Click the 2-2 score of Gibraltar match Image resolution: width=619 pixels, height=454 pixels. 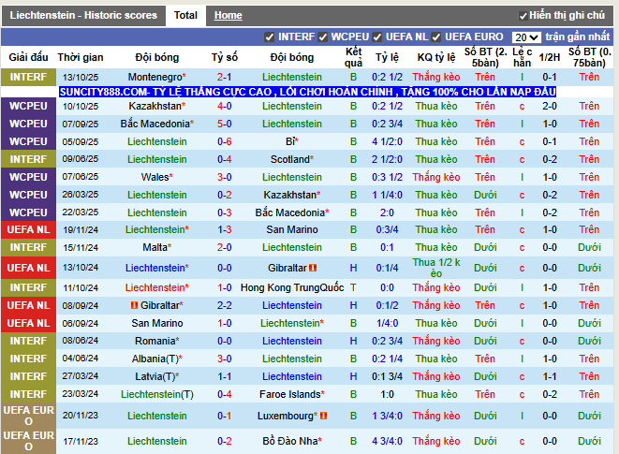[224, 305]
